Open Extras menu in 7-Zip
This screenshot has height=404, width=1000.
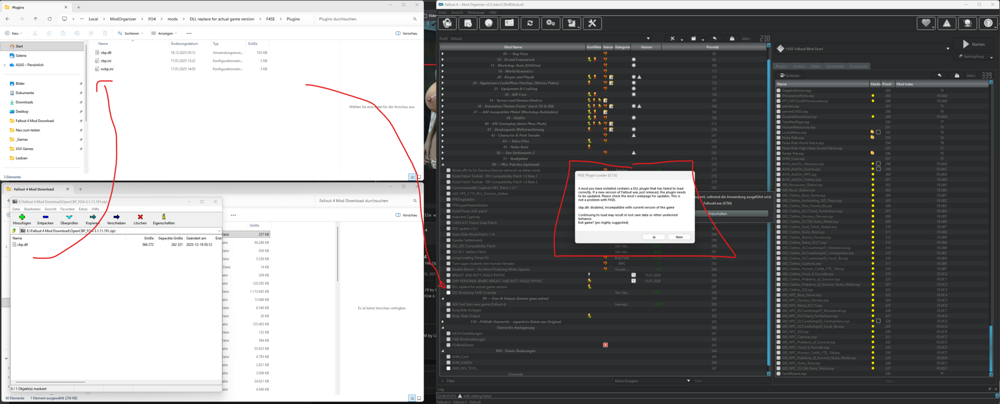click(x=83, y=209)
